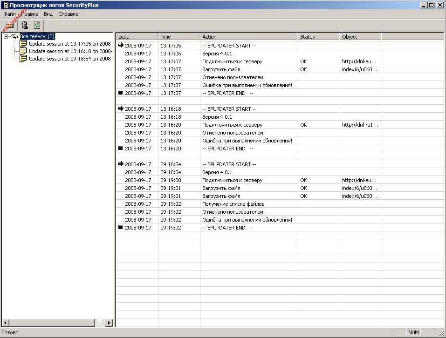Collapse the Все сеансы tree node
The image size is (446, 338).
coord(6,36)
